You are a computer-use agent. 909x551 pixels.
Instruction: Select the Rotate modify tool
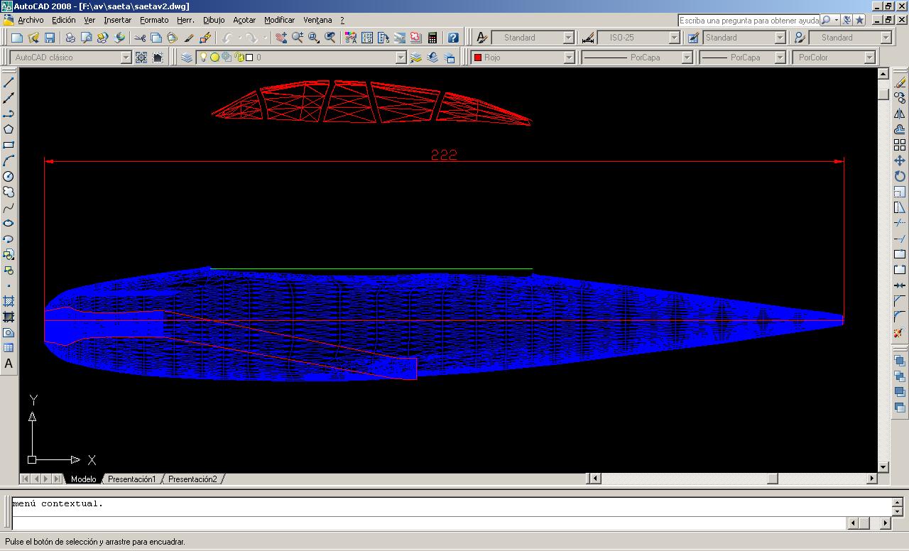[x=900, y=176]
